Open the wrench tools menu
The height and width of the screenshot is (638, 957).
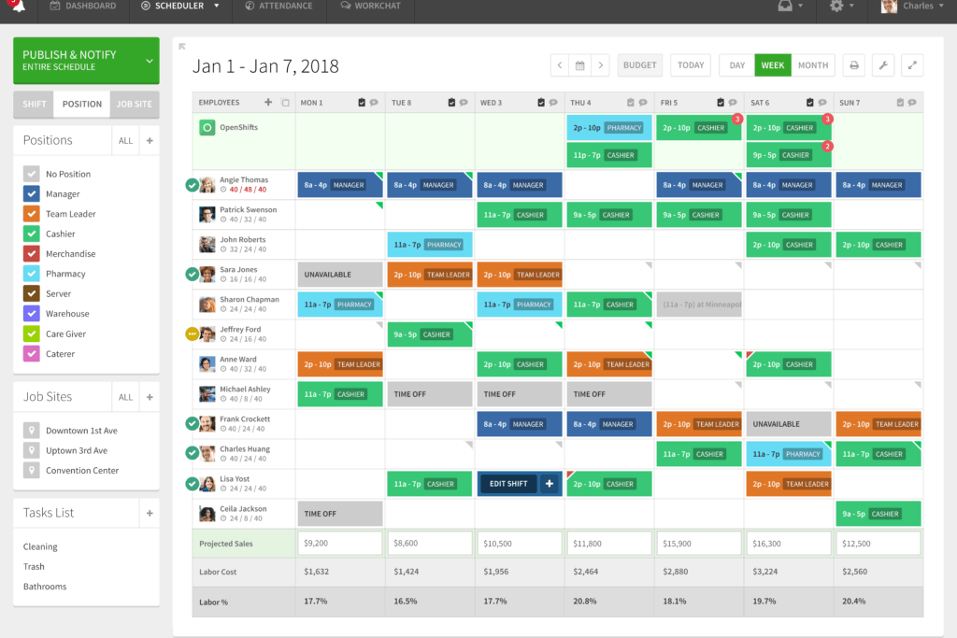(883, 65)
